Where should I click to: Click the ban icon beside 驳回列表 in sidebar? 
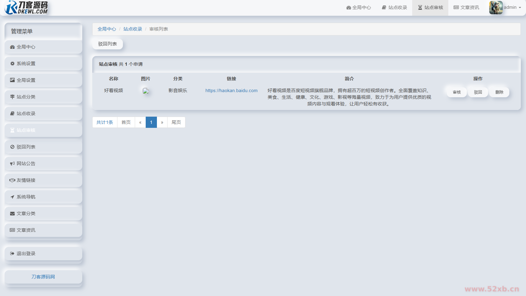click(x=12, y=147)
